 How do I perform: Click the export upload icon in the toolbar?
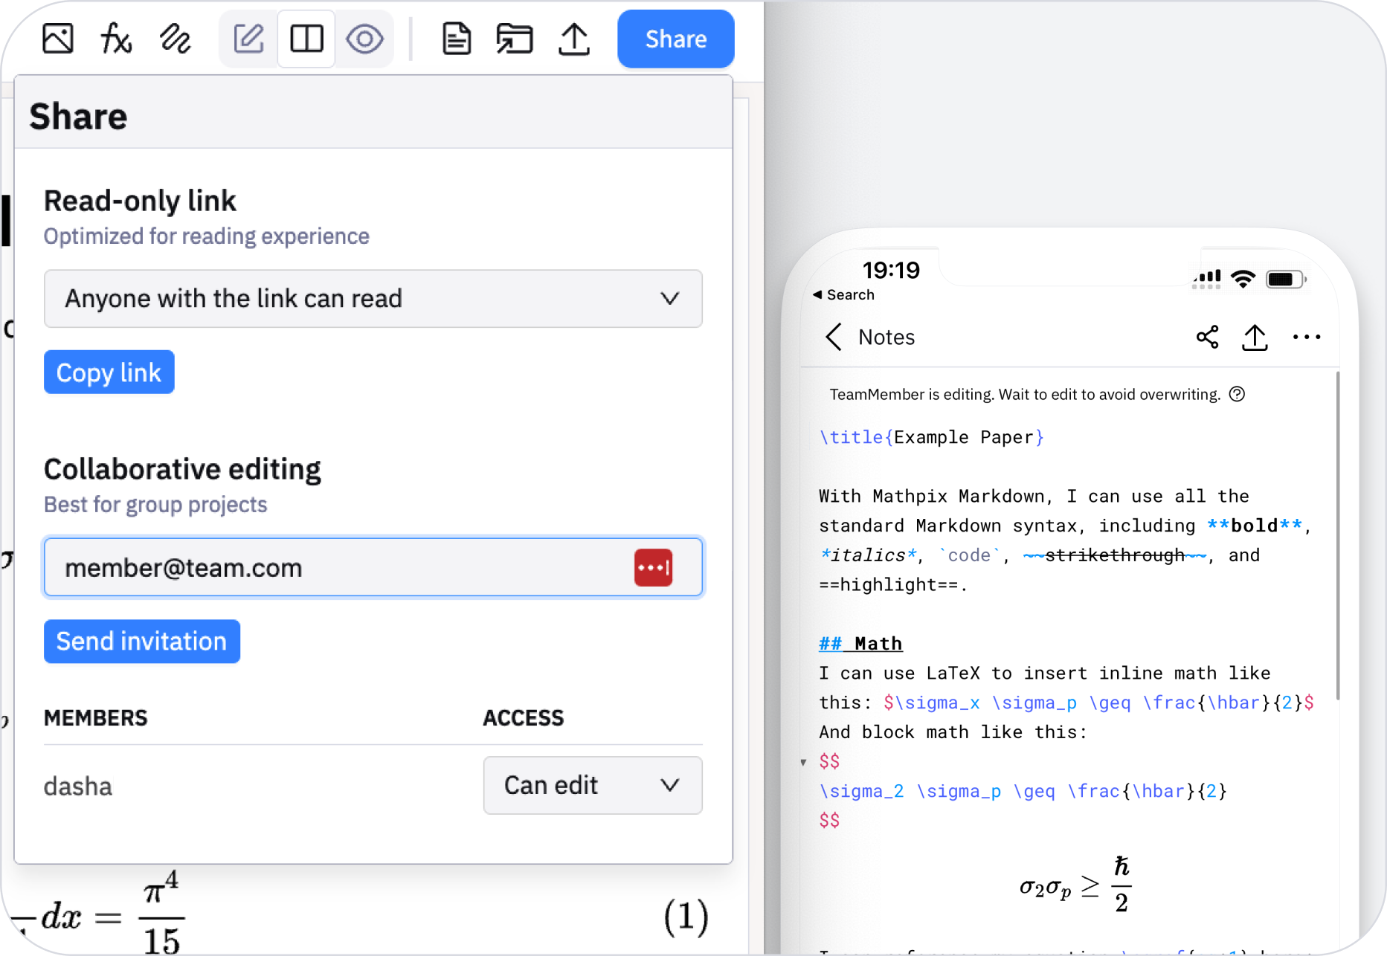[x=573, y=39]
